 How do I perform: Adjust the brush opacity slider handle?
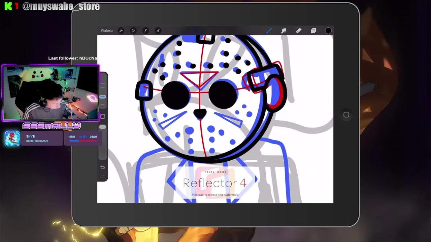coord(102,127)
